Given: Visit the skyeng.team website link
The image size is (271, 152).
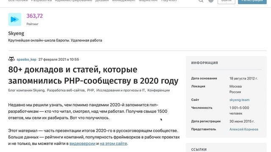Looking at the screenshot, I should coord(239,100).
